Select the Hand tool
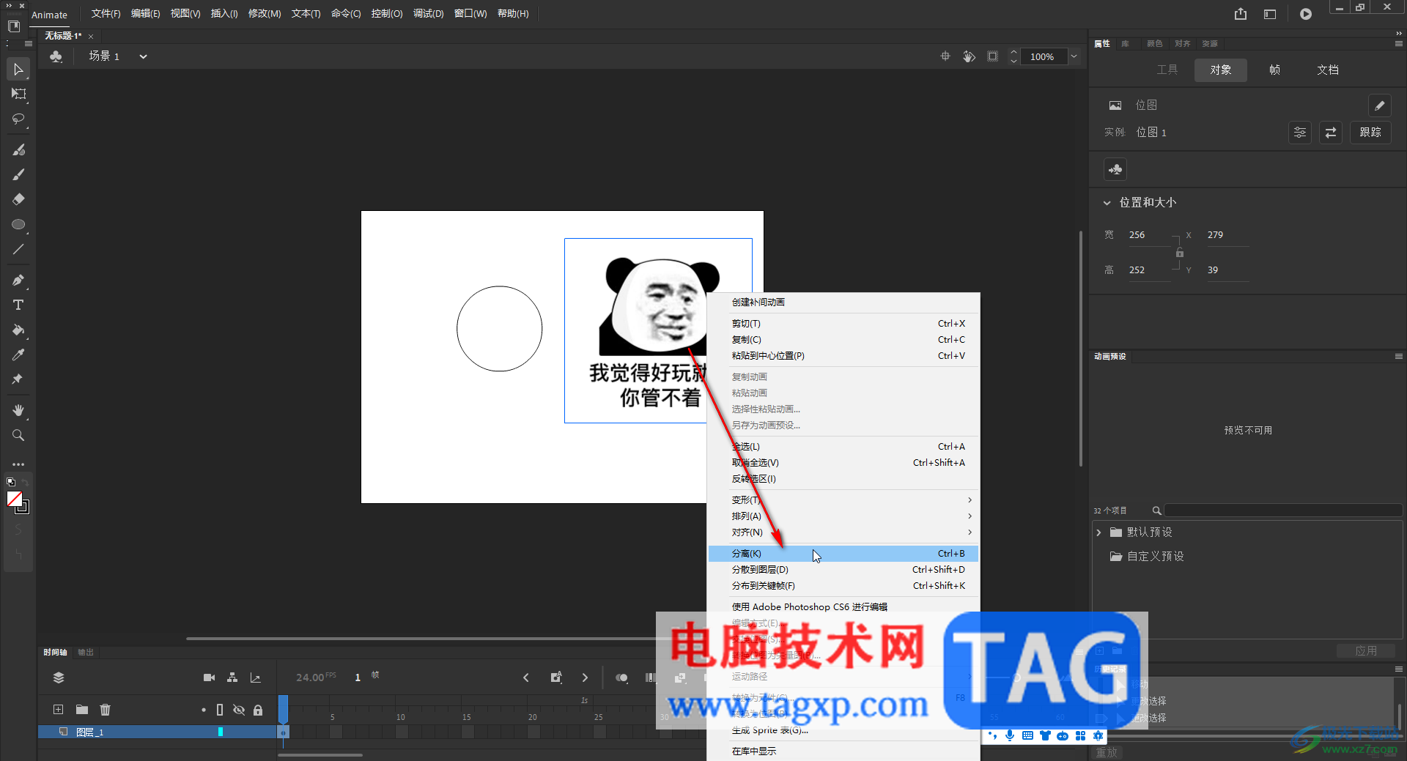 coord(18,410)
